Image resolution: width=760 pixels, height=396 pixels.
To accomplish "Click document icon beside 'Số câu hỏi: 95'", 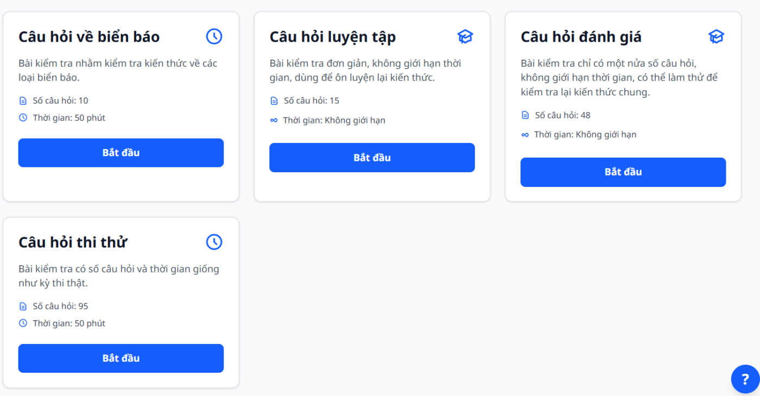I will point(23,307).
